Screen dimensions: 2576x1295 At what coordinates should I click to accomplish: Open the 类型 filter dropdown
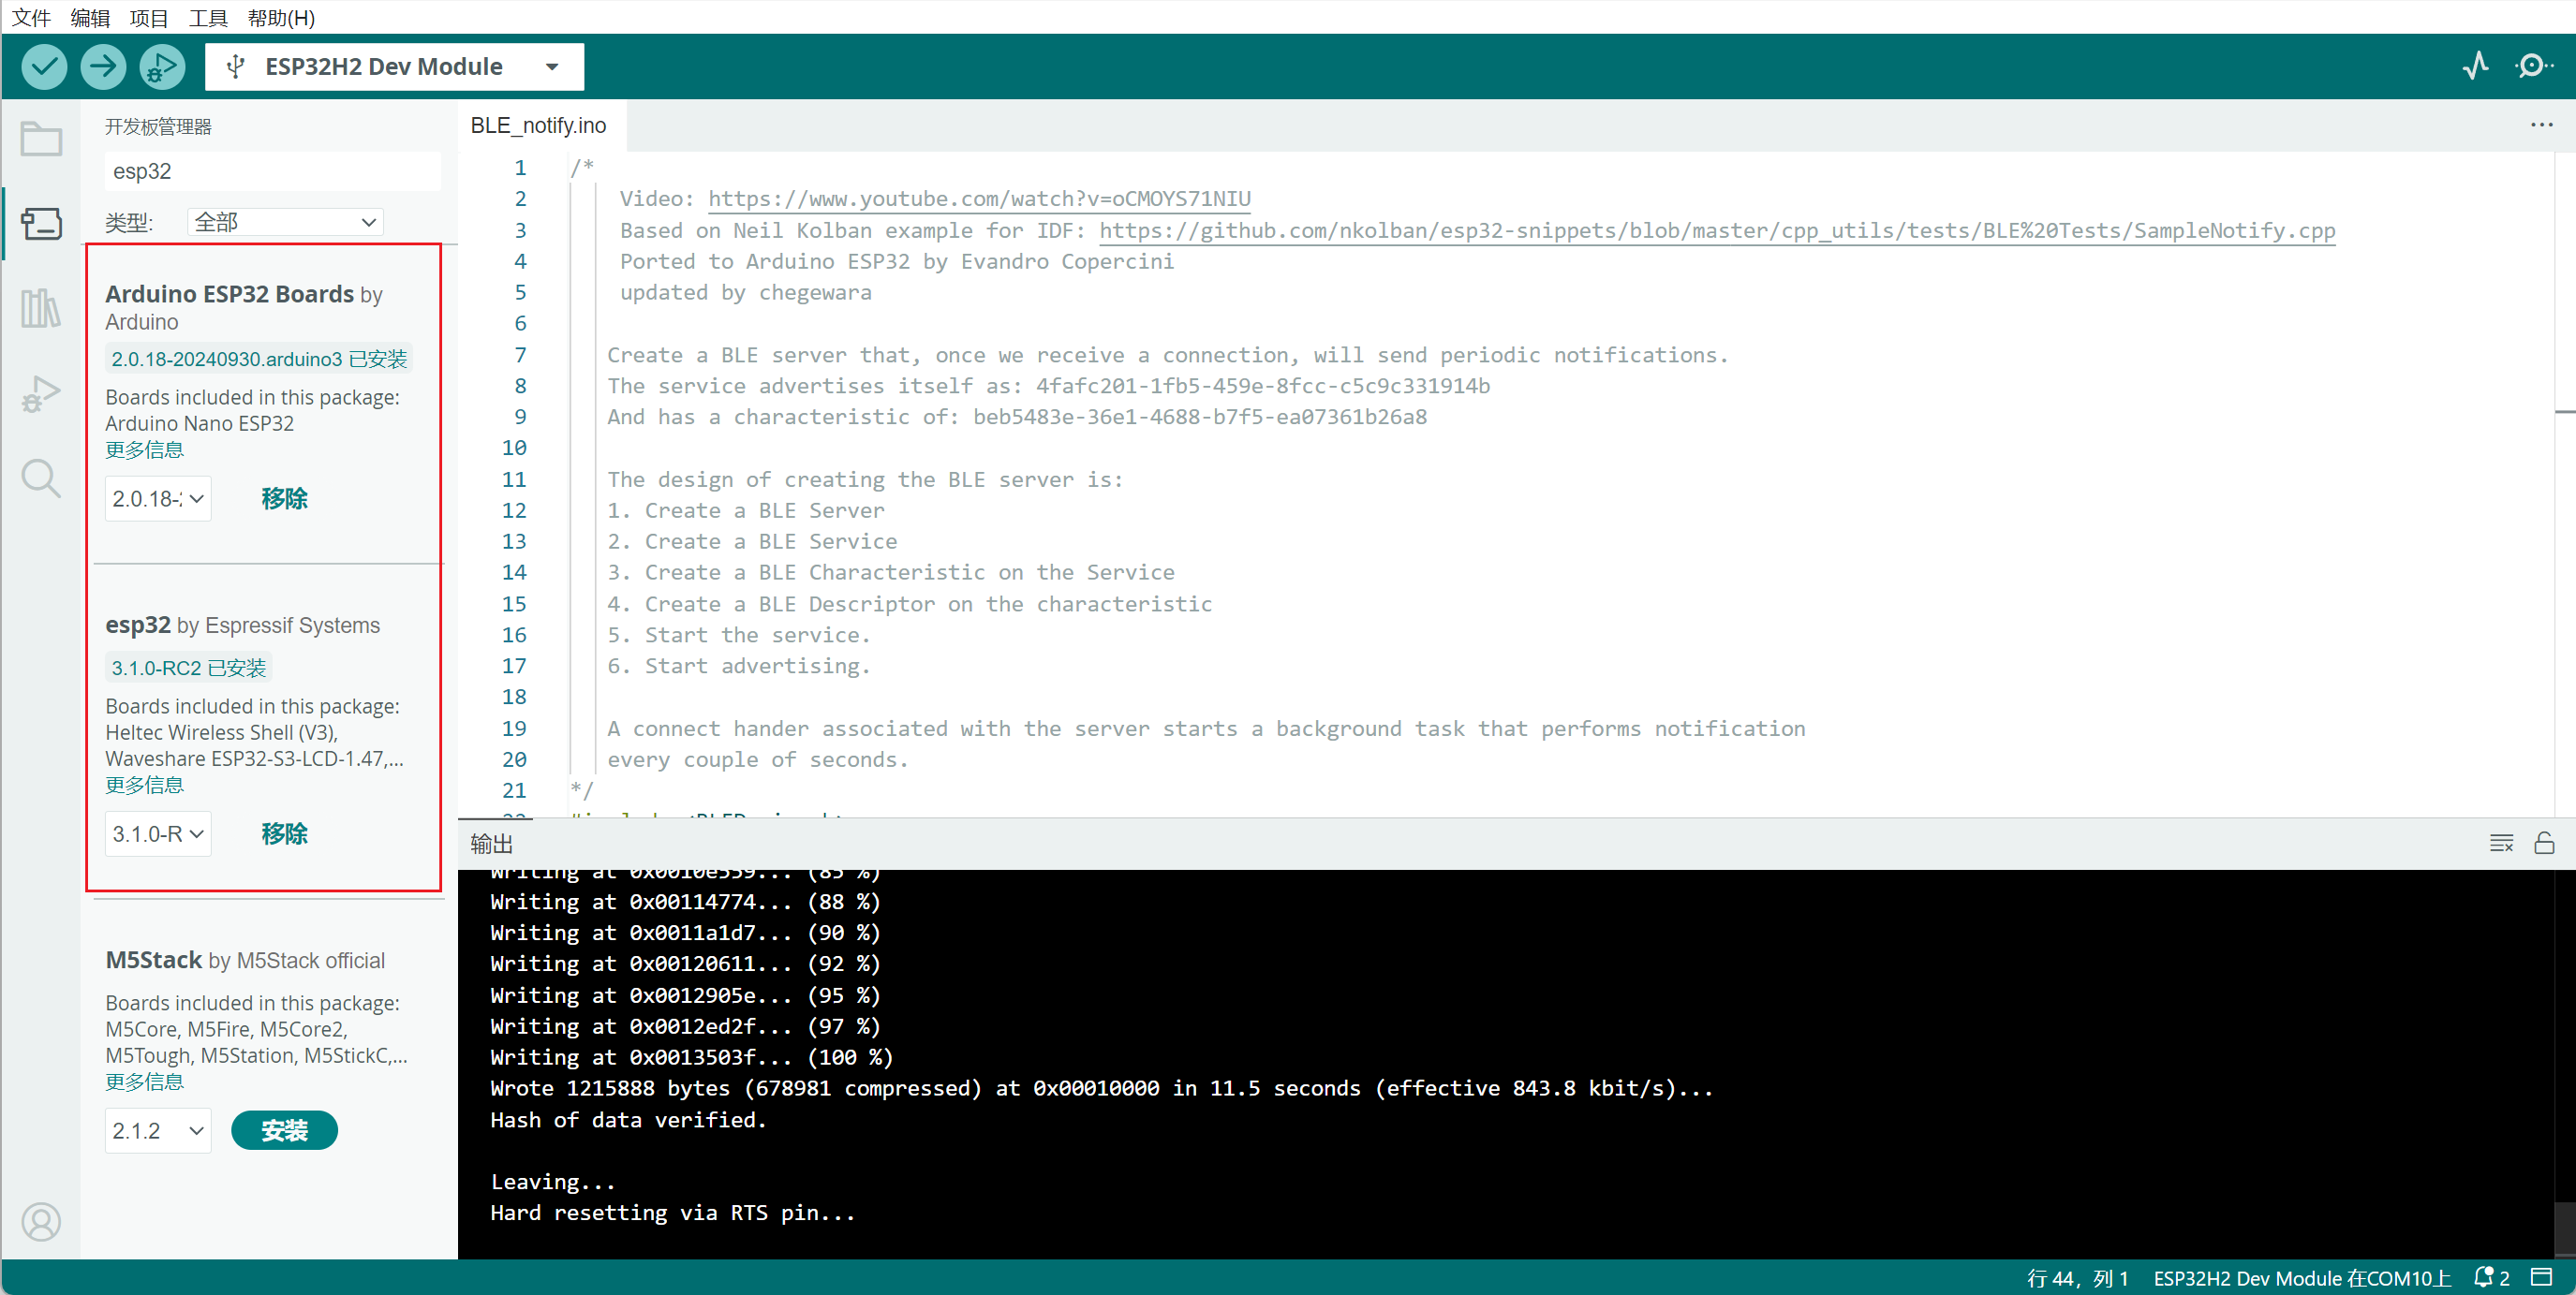coord(285,222)
